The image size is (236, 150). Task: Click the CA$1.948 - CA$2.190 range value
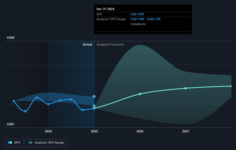145,19
